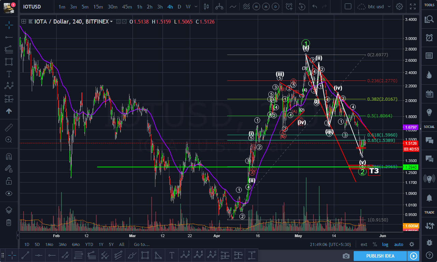Pick the brush tool in bottom drawing bar

click(131, 255)
